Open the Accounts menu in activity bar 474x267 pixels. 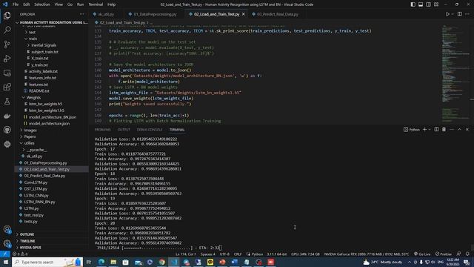click(x=7, y=229)
